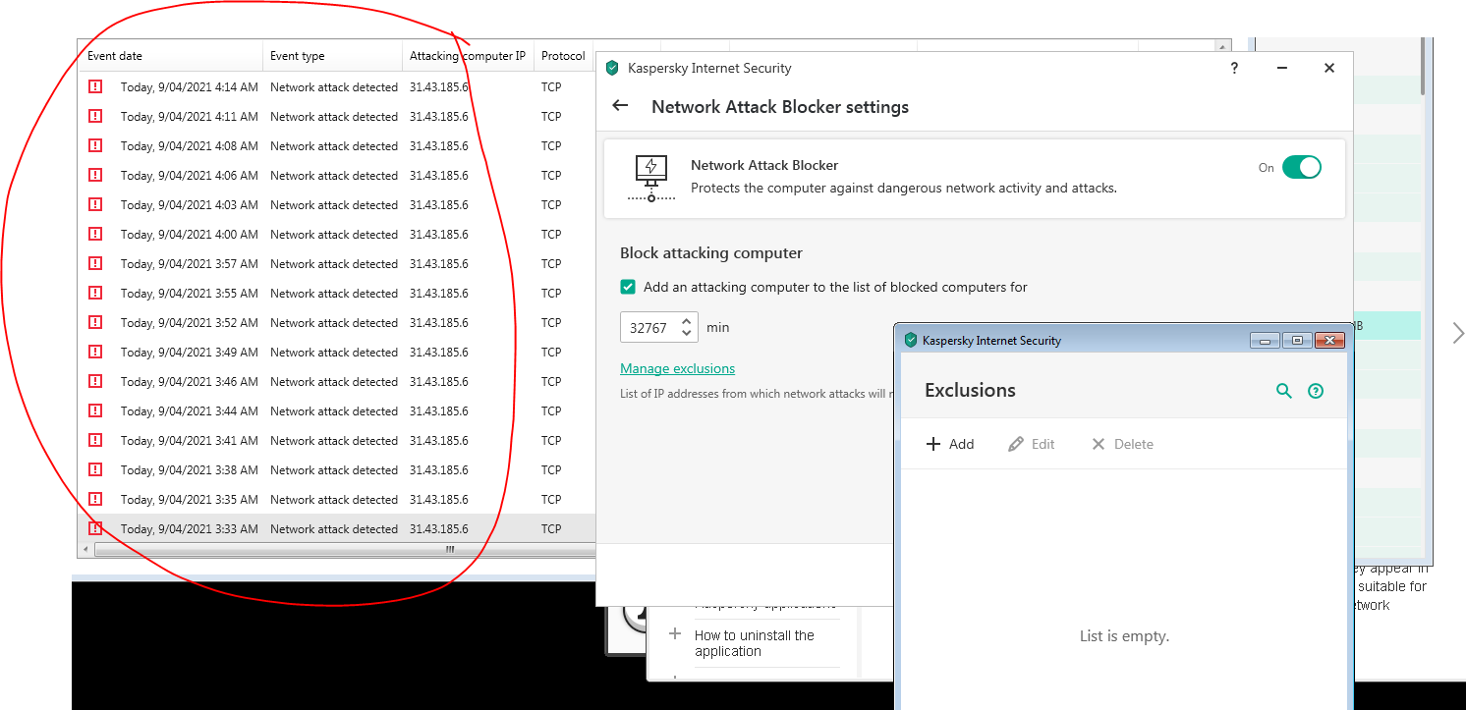The width and height of the screenshot is (1466, 710).
Task: Click the red alert icon for the 4:06 AM event
Action: coord(95,175)
